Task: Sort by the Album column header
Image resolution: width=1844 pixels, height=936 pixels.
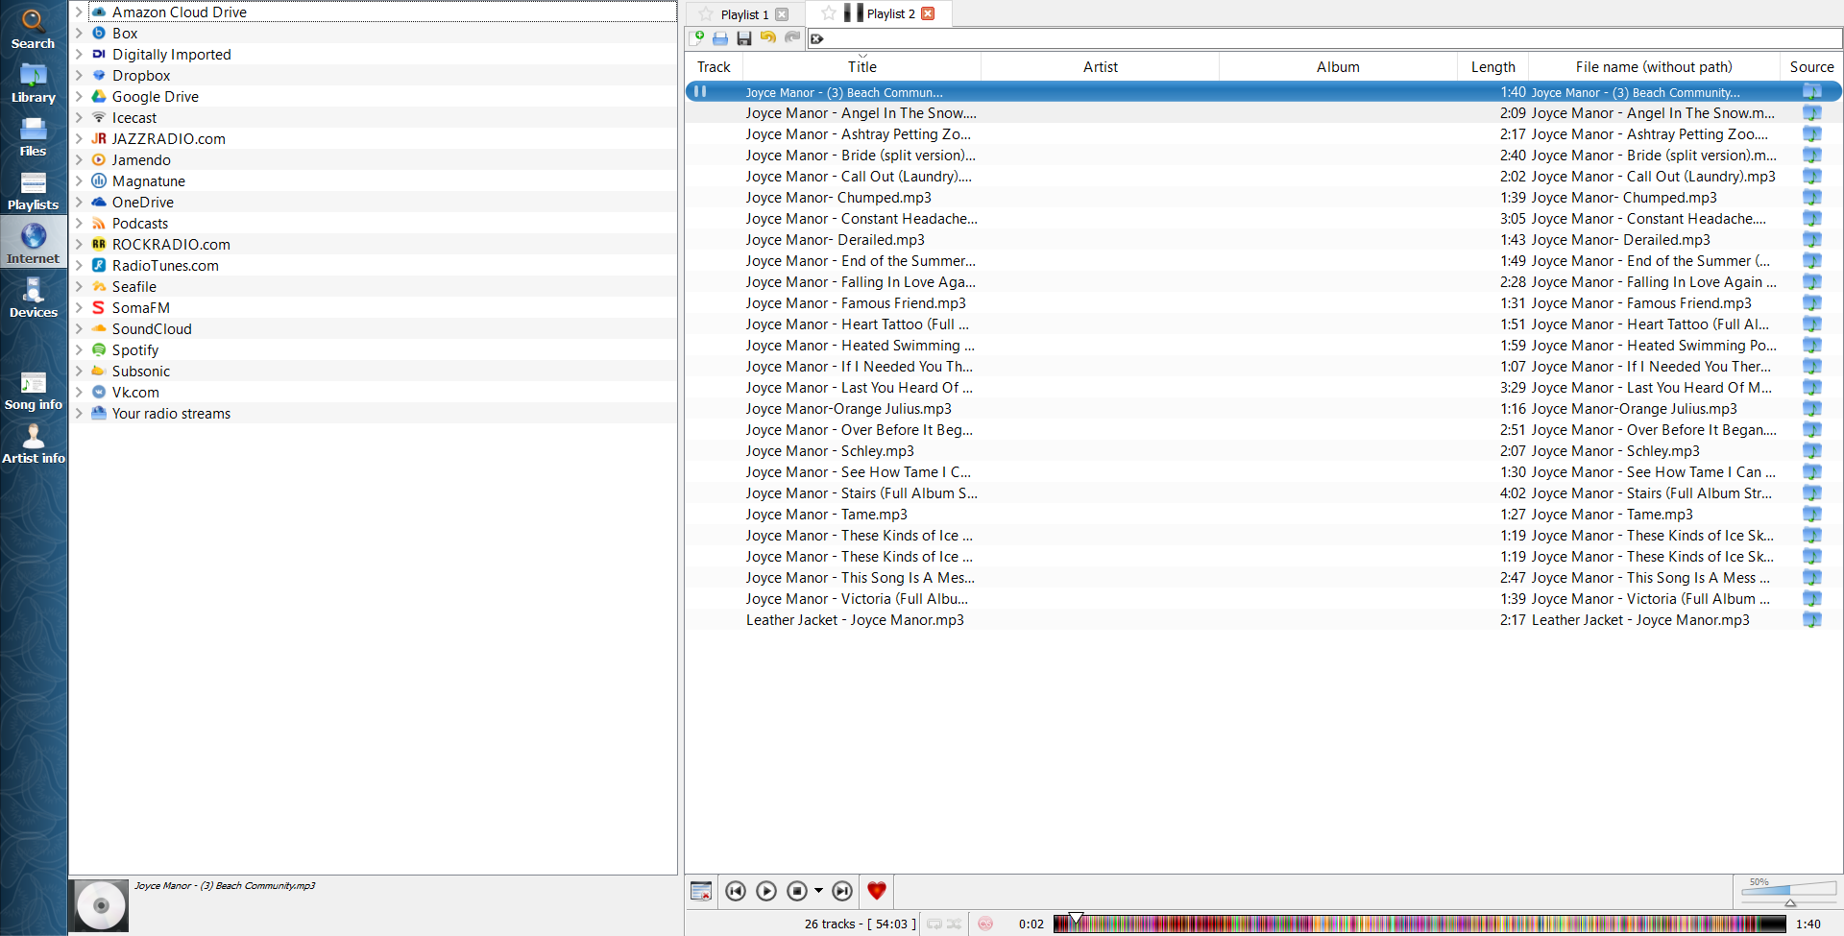Action: click(1338, 67)
